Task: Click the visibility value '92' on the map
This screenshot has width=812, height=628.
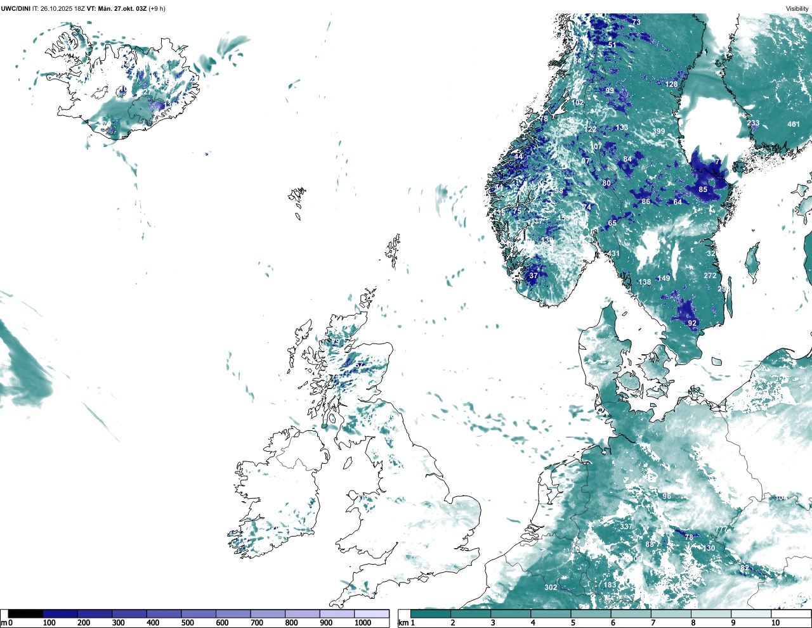Action: point(692,323)
